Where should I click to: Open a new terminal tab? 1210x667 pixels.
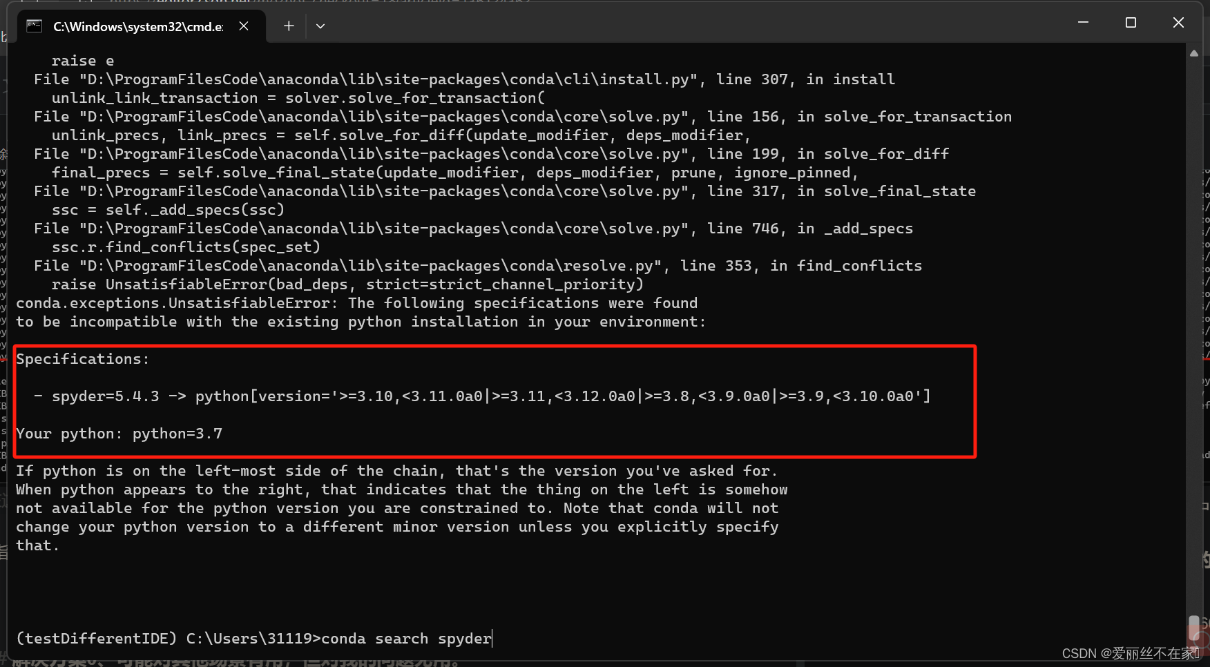coord(289,26)
